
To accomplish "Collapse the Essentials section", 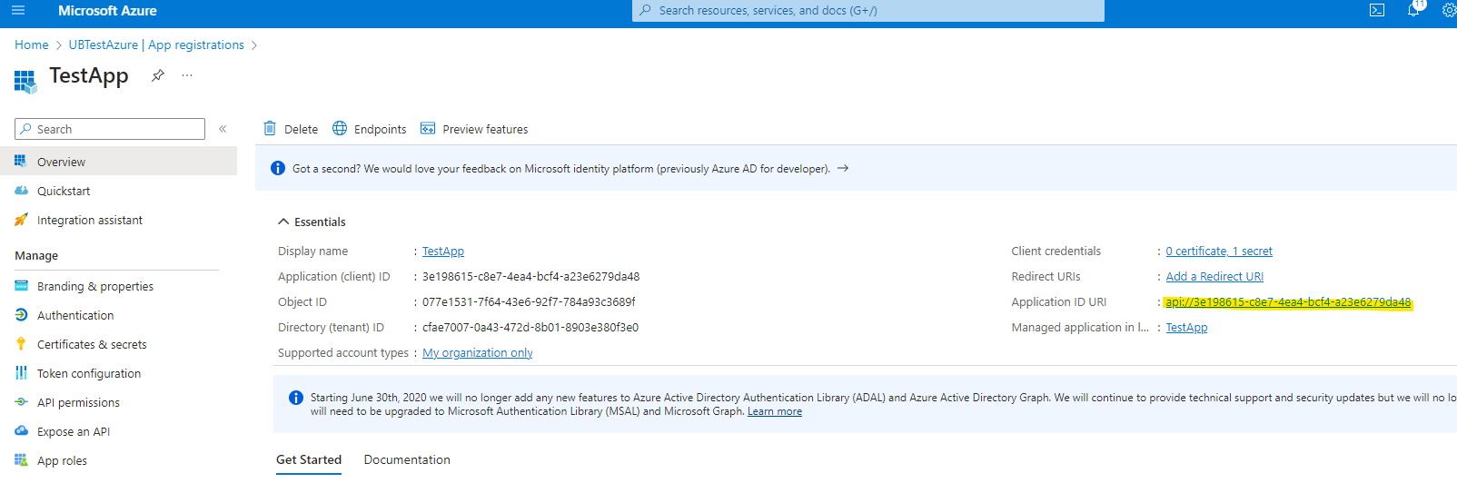I will point(283,222).
